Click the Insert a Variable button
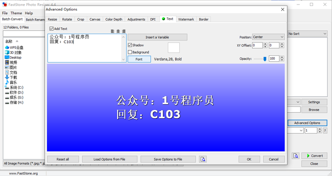This screenshot has width=332, height=176. pos(157,37)
